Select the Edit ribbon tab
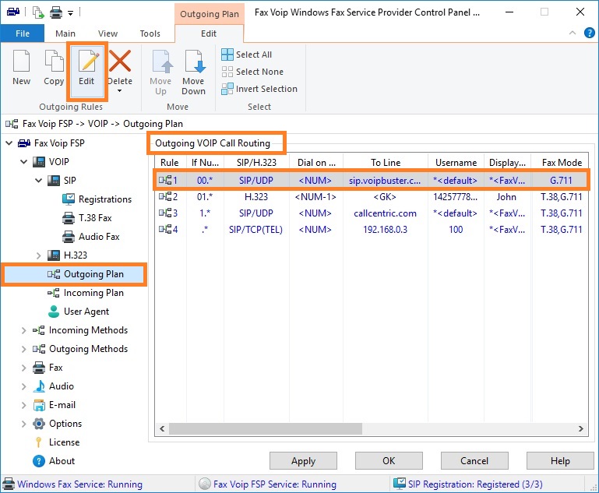This screenshot has height=493, width=599. point(209,33)
